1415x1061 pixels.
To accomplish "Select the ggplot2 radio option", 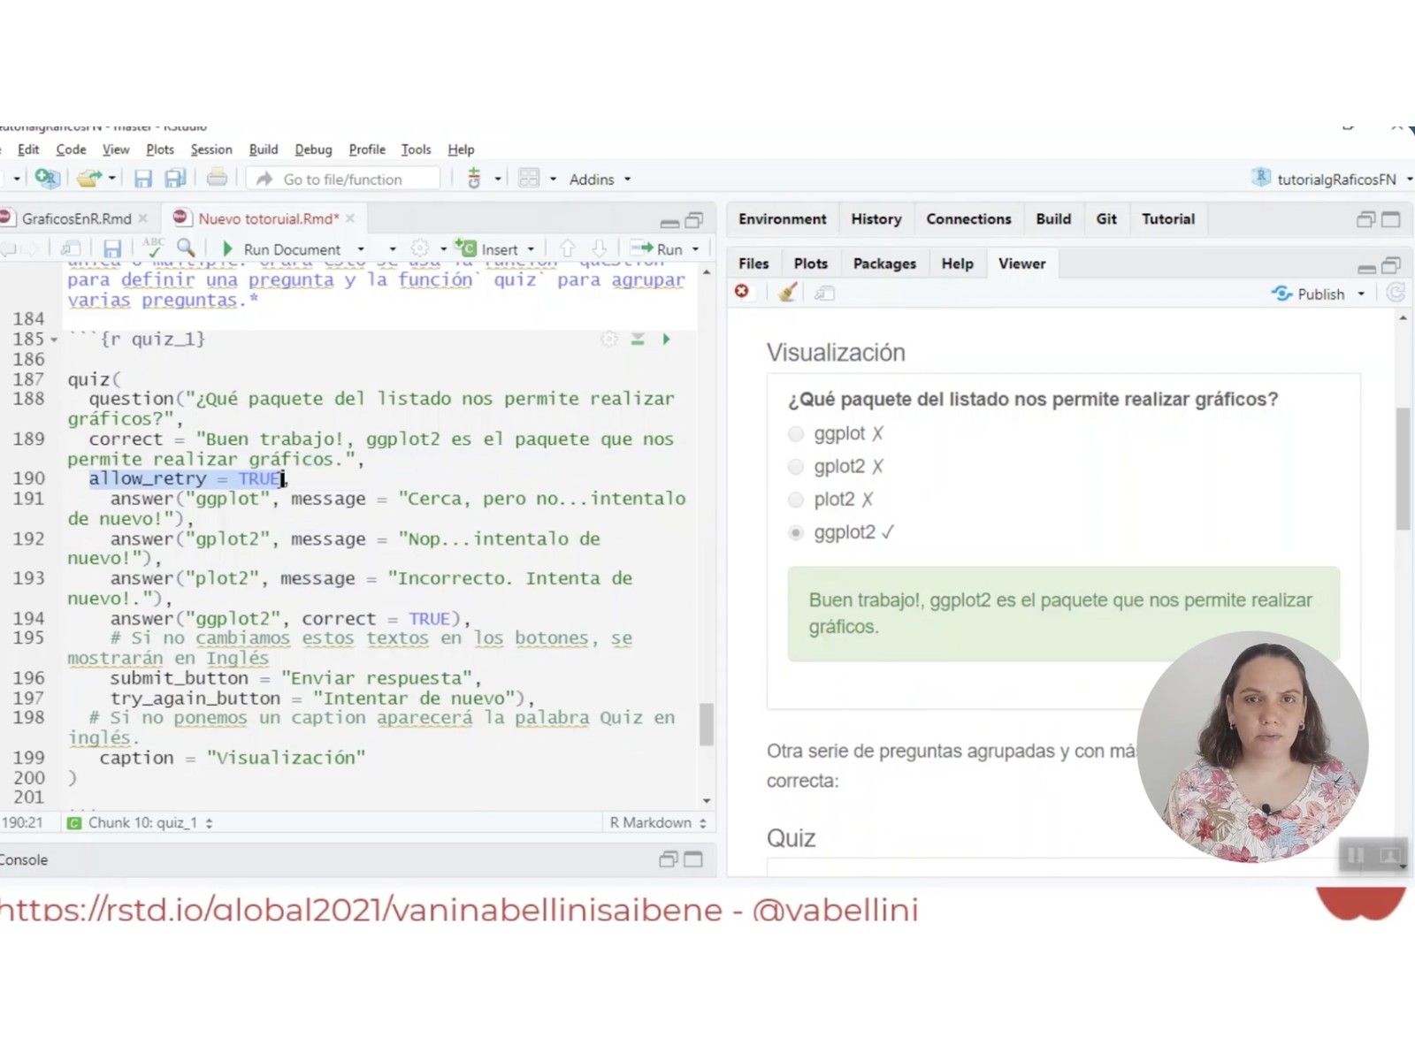I will pos(796,532).
